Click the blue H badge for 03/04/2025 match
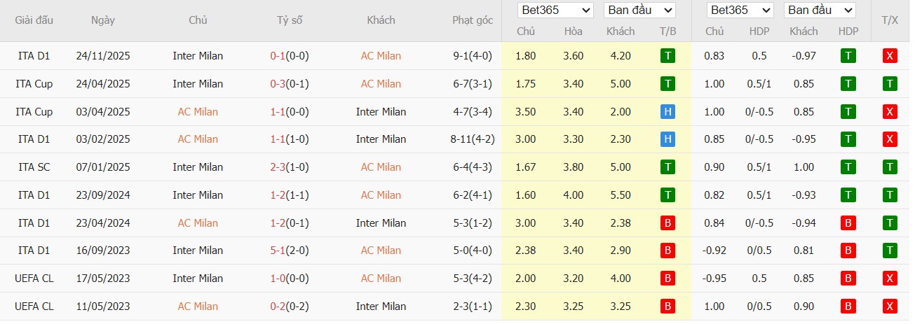915x324 pixels. [667, 112]
